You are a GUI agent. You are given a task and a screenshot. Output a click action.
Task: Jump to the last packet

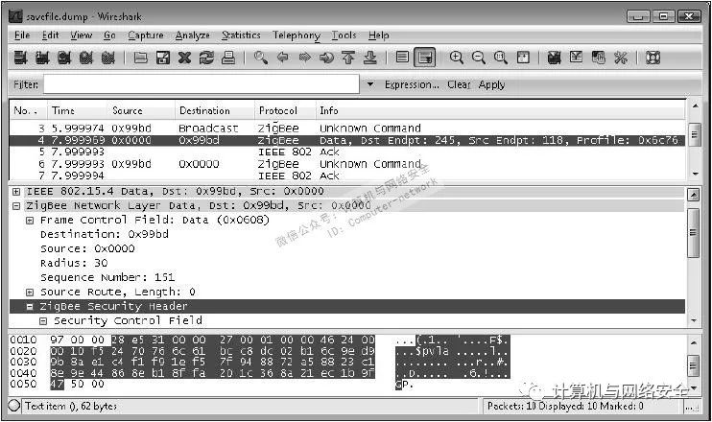coord(370,58)
